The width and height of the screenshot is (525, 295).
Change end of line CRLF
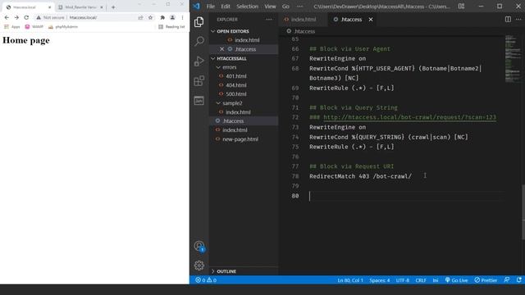coord(421,280)
